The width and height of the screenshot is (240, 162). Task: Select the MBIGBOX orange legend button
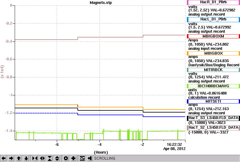[x=213, y=53]
